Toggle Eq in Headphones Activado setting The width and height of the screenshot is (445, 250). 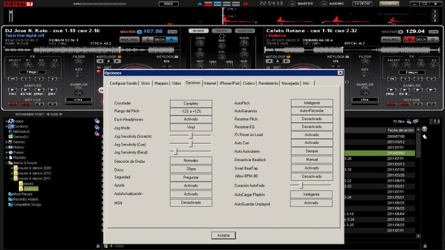point(191,119)
